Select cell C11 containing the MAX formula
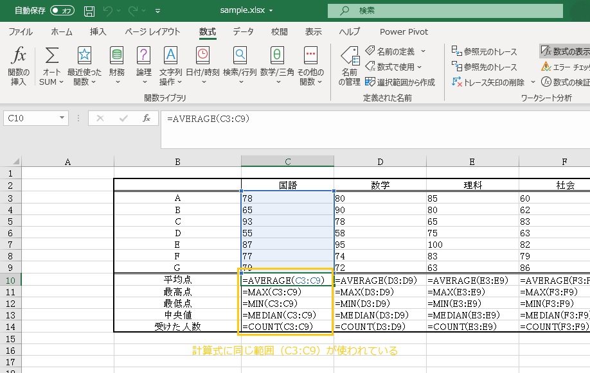The height and width of the screenshot is (373, 590). tap(287, 292)
